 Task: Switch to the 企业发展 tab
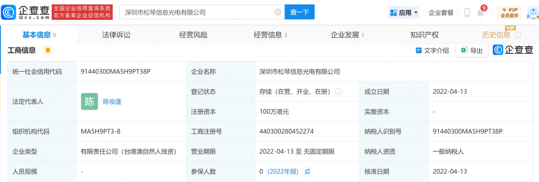[x=347, y=35]
